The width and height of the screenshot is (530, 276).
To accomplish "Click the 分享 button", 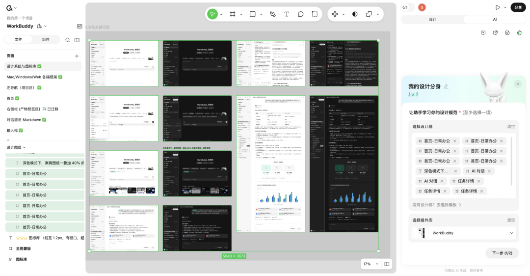I will point(518,7).
